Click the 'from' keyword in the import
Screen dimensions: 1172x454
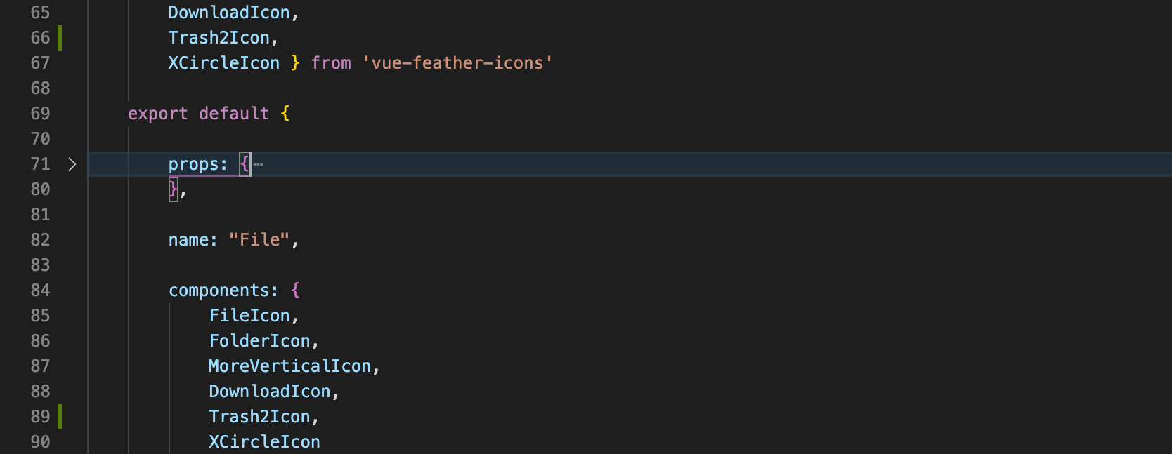tap(331, 63)
